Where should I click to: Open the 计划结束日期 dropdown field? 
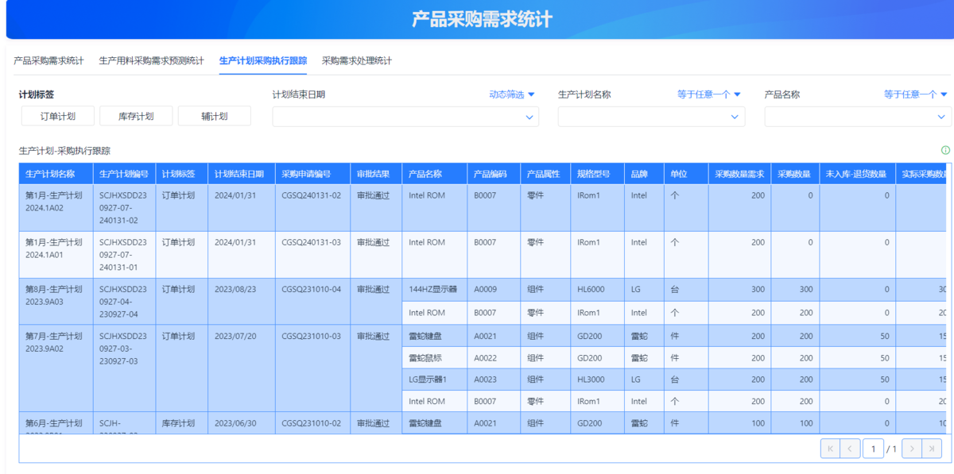point(405,117)
